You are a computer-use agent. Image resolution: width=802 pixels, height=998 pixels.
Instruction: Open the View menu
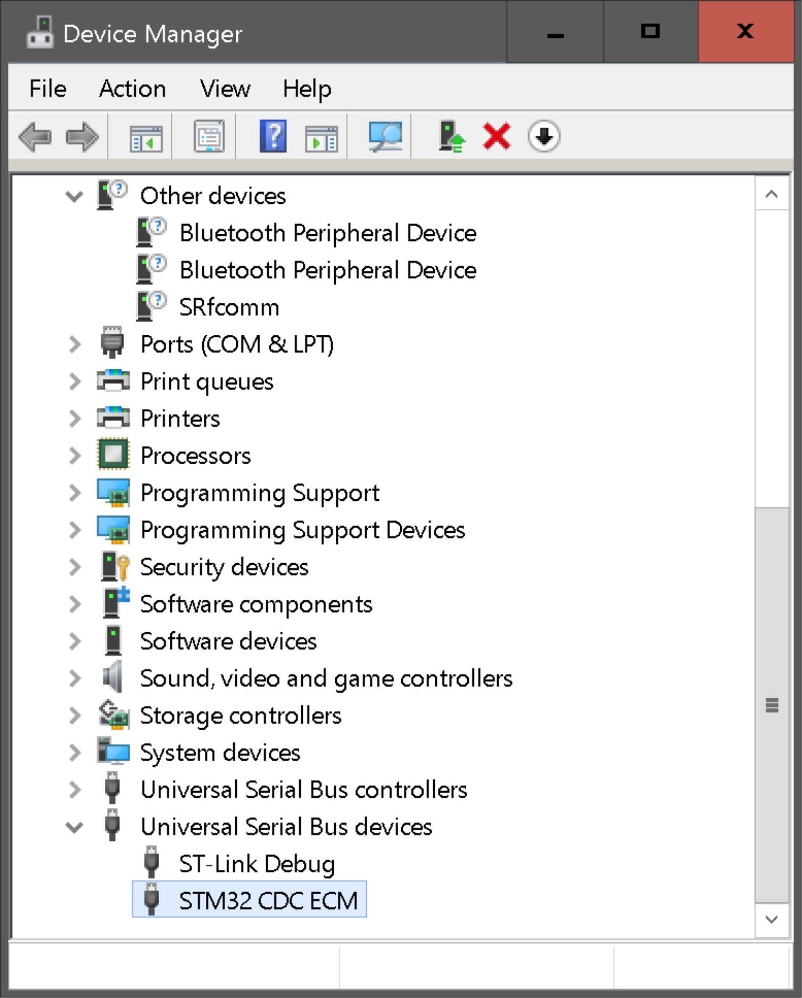[224, 88]
